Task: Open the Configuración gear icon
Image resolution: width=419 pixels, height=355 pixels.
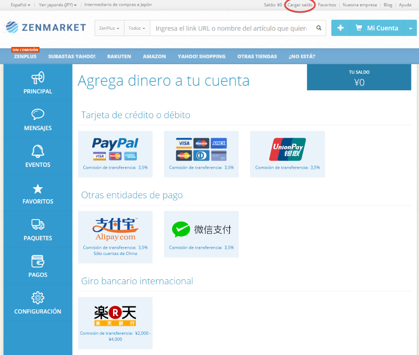Action: pos(38,297)
